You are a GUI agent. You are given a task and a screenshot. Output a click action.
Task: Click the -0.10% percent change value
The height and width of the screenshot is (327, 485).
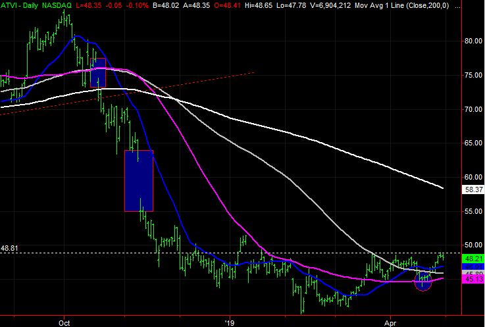(x=138, y=5)
